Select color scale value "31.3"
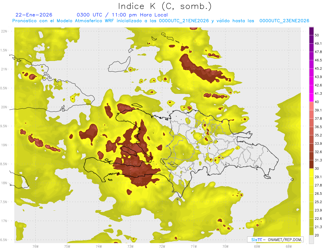The image size is (324, 250). click(318, 160)
